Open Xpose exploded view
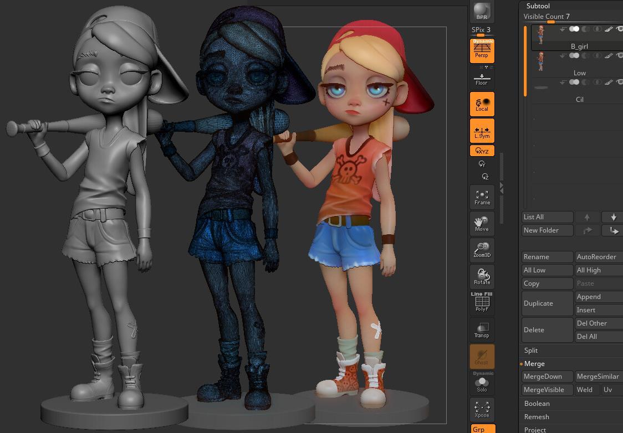Screen dimensions: 623x433 (482, 410)
